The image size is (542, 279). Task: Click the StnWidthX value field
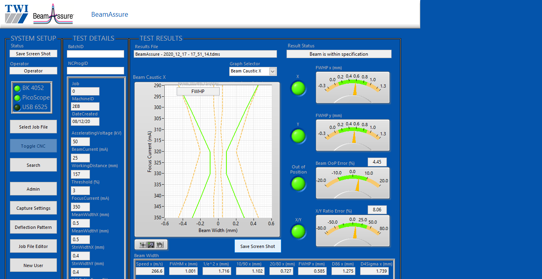(x=80, y=256)
